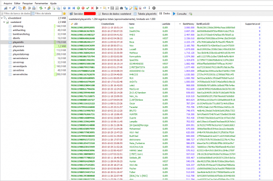Open the Pesquisar menu
This screenshot has height=181, width=273.
[27, 3]
